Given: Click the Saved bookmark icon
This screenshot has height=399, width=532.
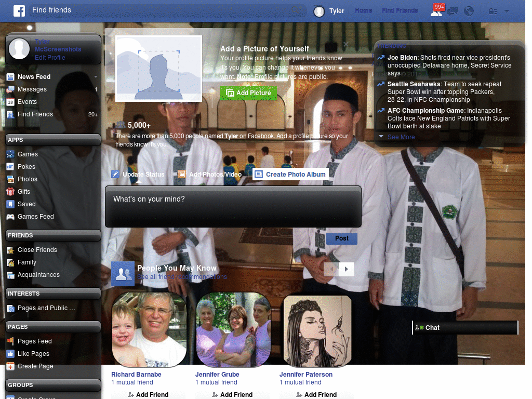Looking at the screenshot, I should click(x=10, y=204).
